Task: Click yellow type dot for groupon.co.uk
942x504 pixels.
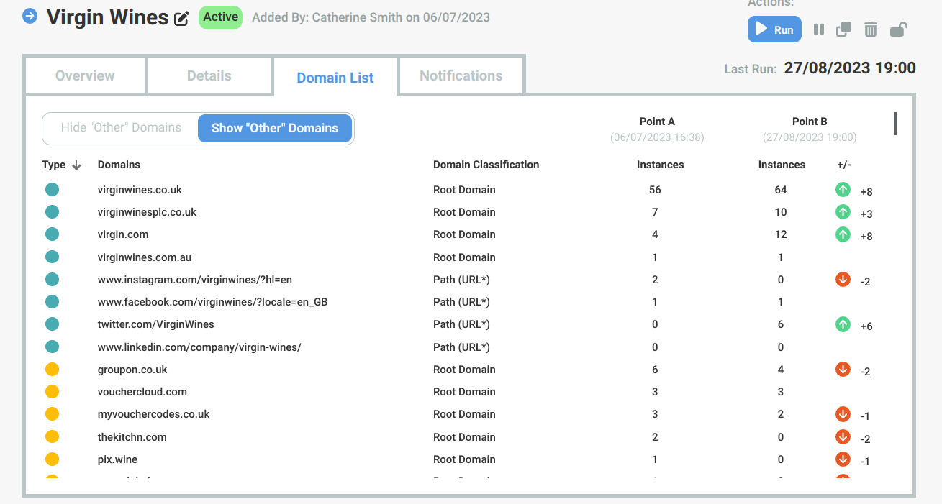Action: pos(52,370)
